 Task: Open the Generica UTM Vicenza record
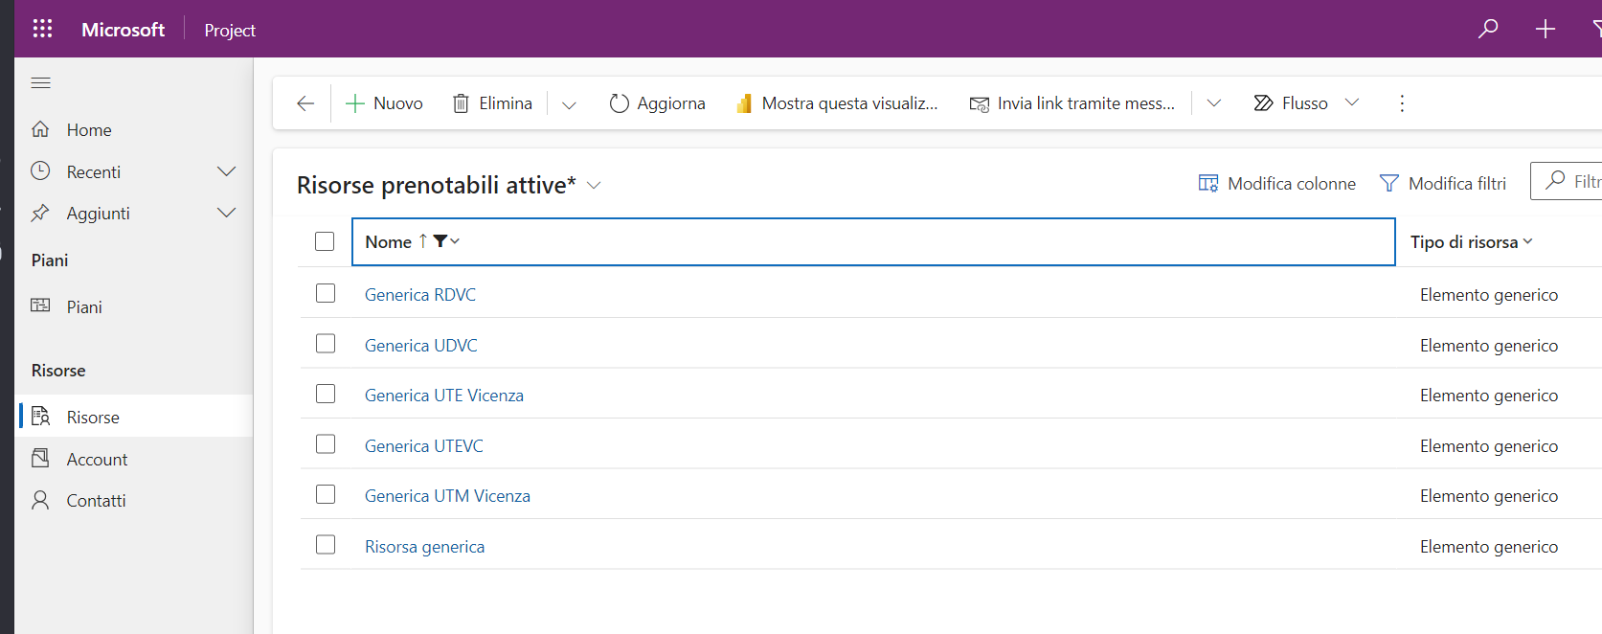point(447,496)
